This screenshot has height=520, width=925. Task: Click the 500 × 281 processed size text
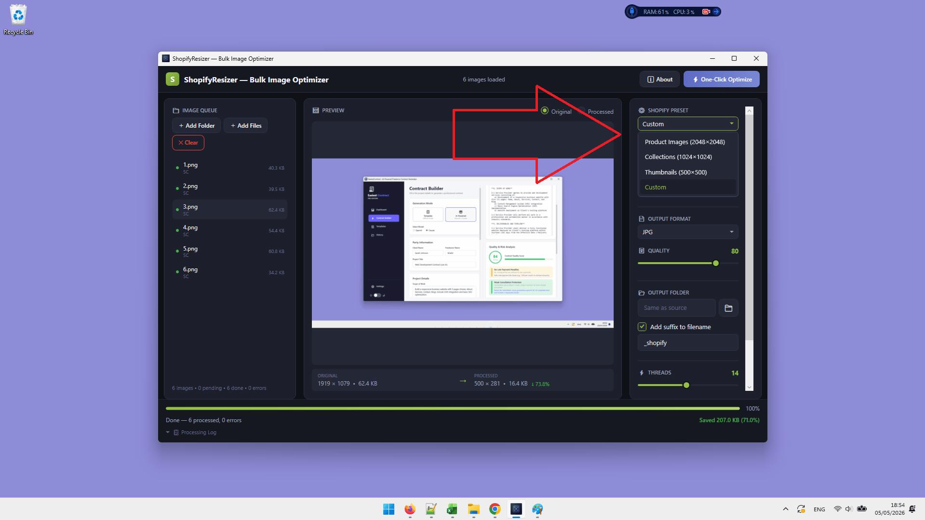[487, 384]
